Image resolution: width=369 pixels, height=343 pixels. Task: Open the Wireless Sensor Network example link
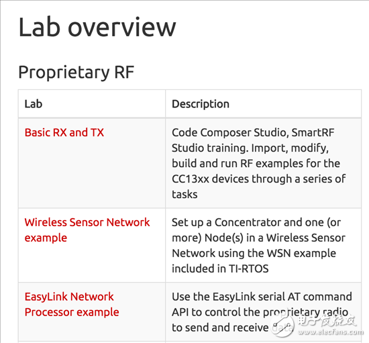pyautogui.click(x=87, y=230)
